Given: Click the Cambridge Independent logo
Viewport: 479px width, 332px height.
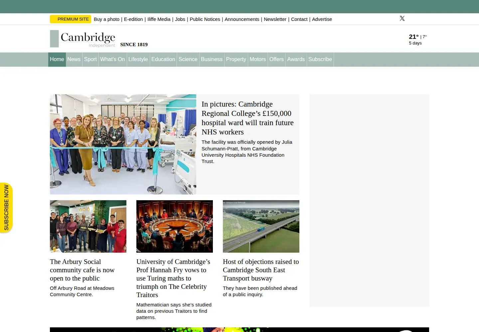Looking at the screenshot, I should point(82,39).
